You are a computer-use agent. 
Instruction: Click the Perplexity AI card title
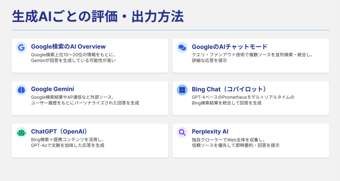(210, 132)
